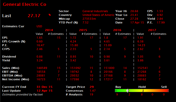Click the last price 27.17
This screenshot has width=176, height=102.
34,16
